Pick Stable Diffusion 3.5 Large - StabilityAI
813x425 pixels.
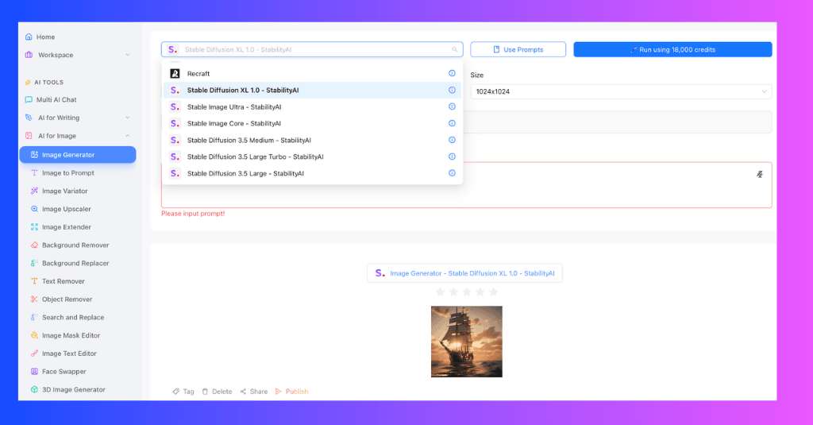click(x=312, y=173)
